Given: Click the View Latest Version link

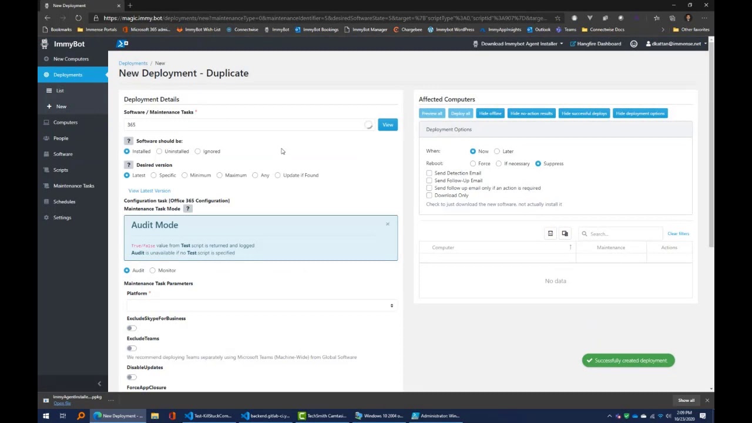Looking at the screenshot, I should (x=149, y=191).
